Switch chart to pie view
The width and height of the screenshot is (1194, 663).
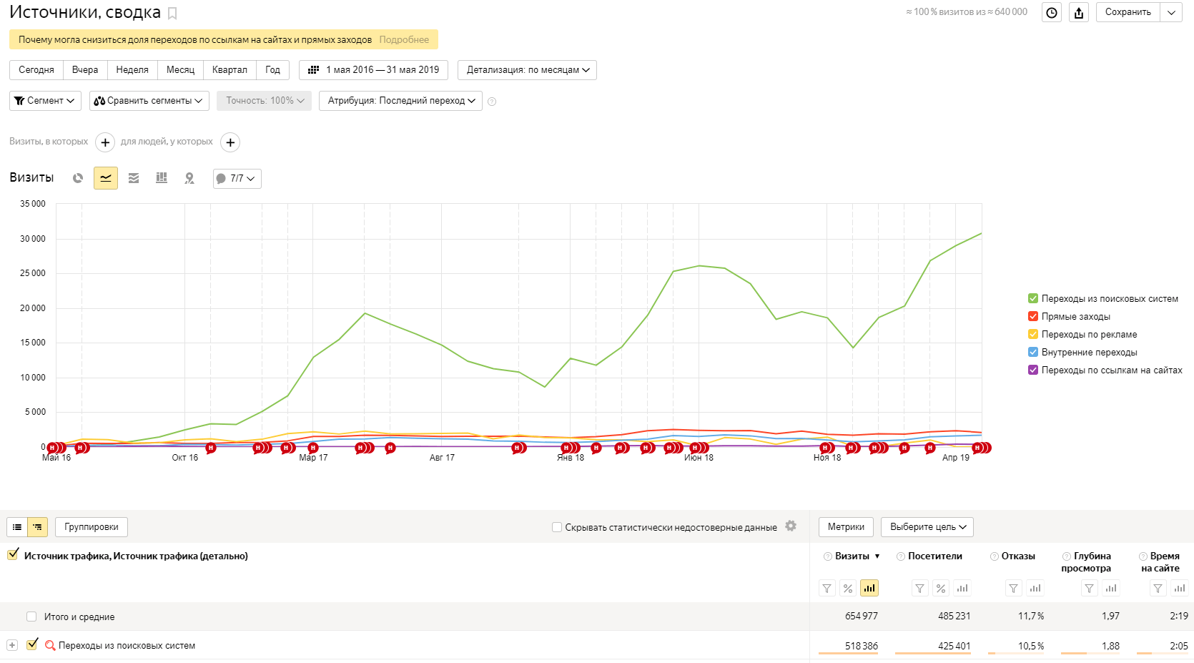(x=78, y=178)
